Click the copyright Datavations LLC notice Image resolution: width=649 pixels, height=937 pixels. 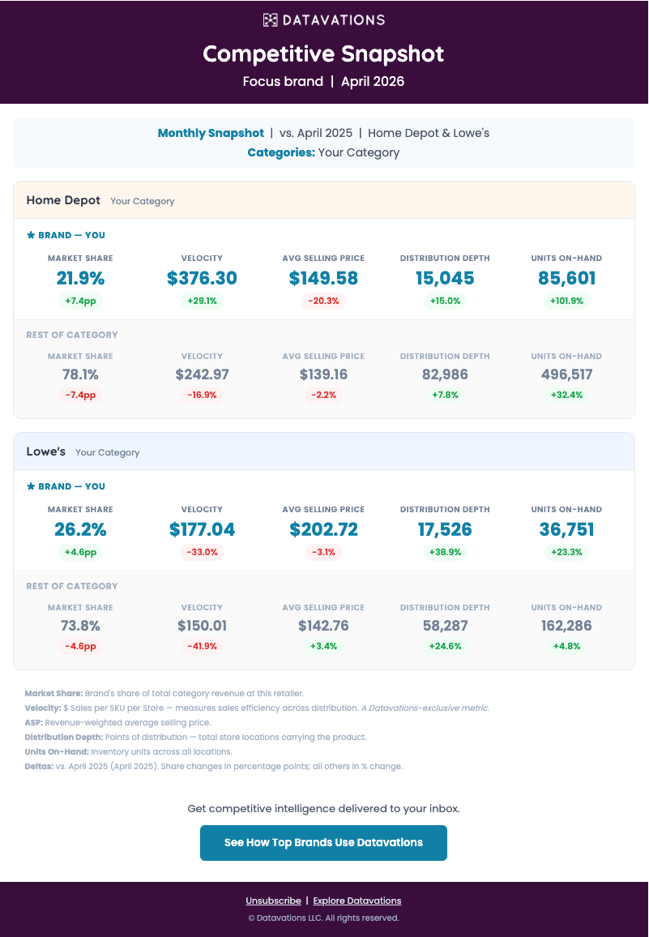(x=323, y=918)
